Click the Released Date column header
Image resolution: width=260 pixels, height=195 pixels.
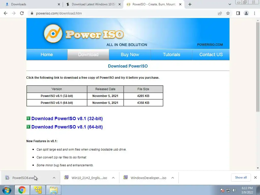(x=105, y=89)
